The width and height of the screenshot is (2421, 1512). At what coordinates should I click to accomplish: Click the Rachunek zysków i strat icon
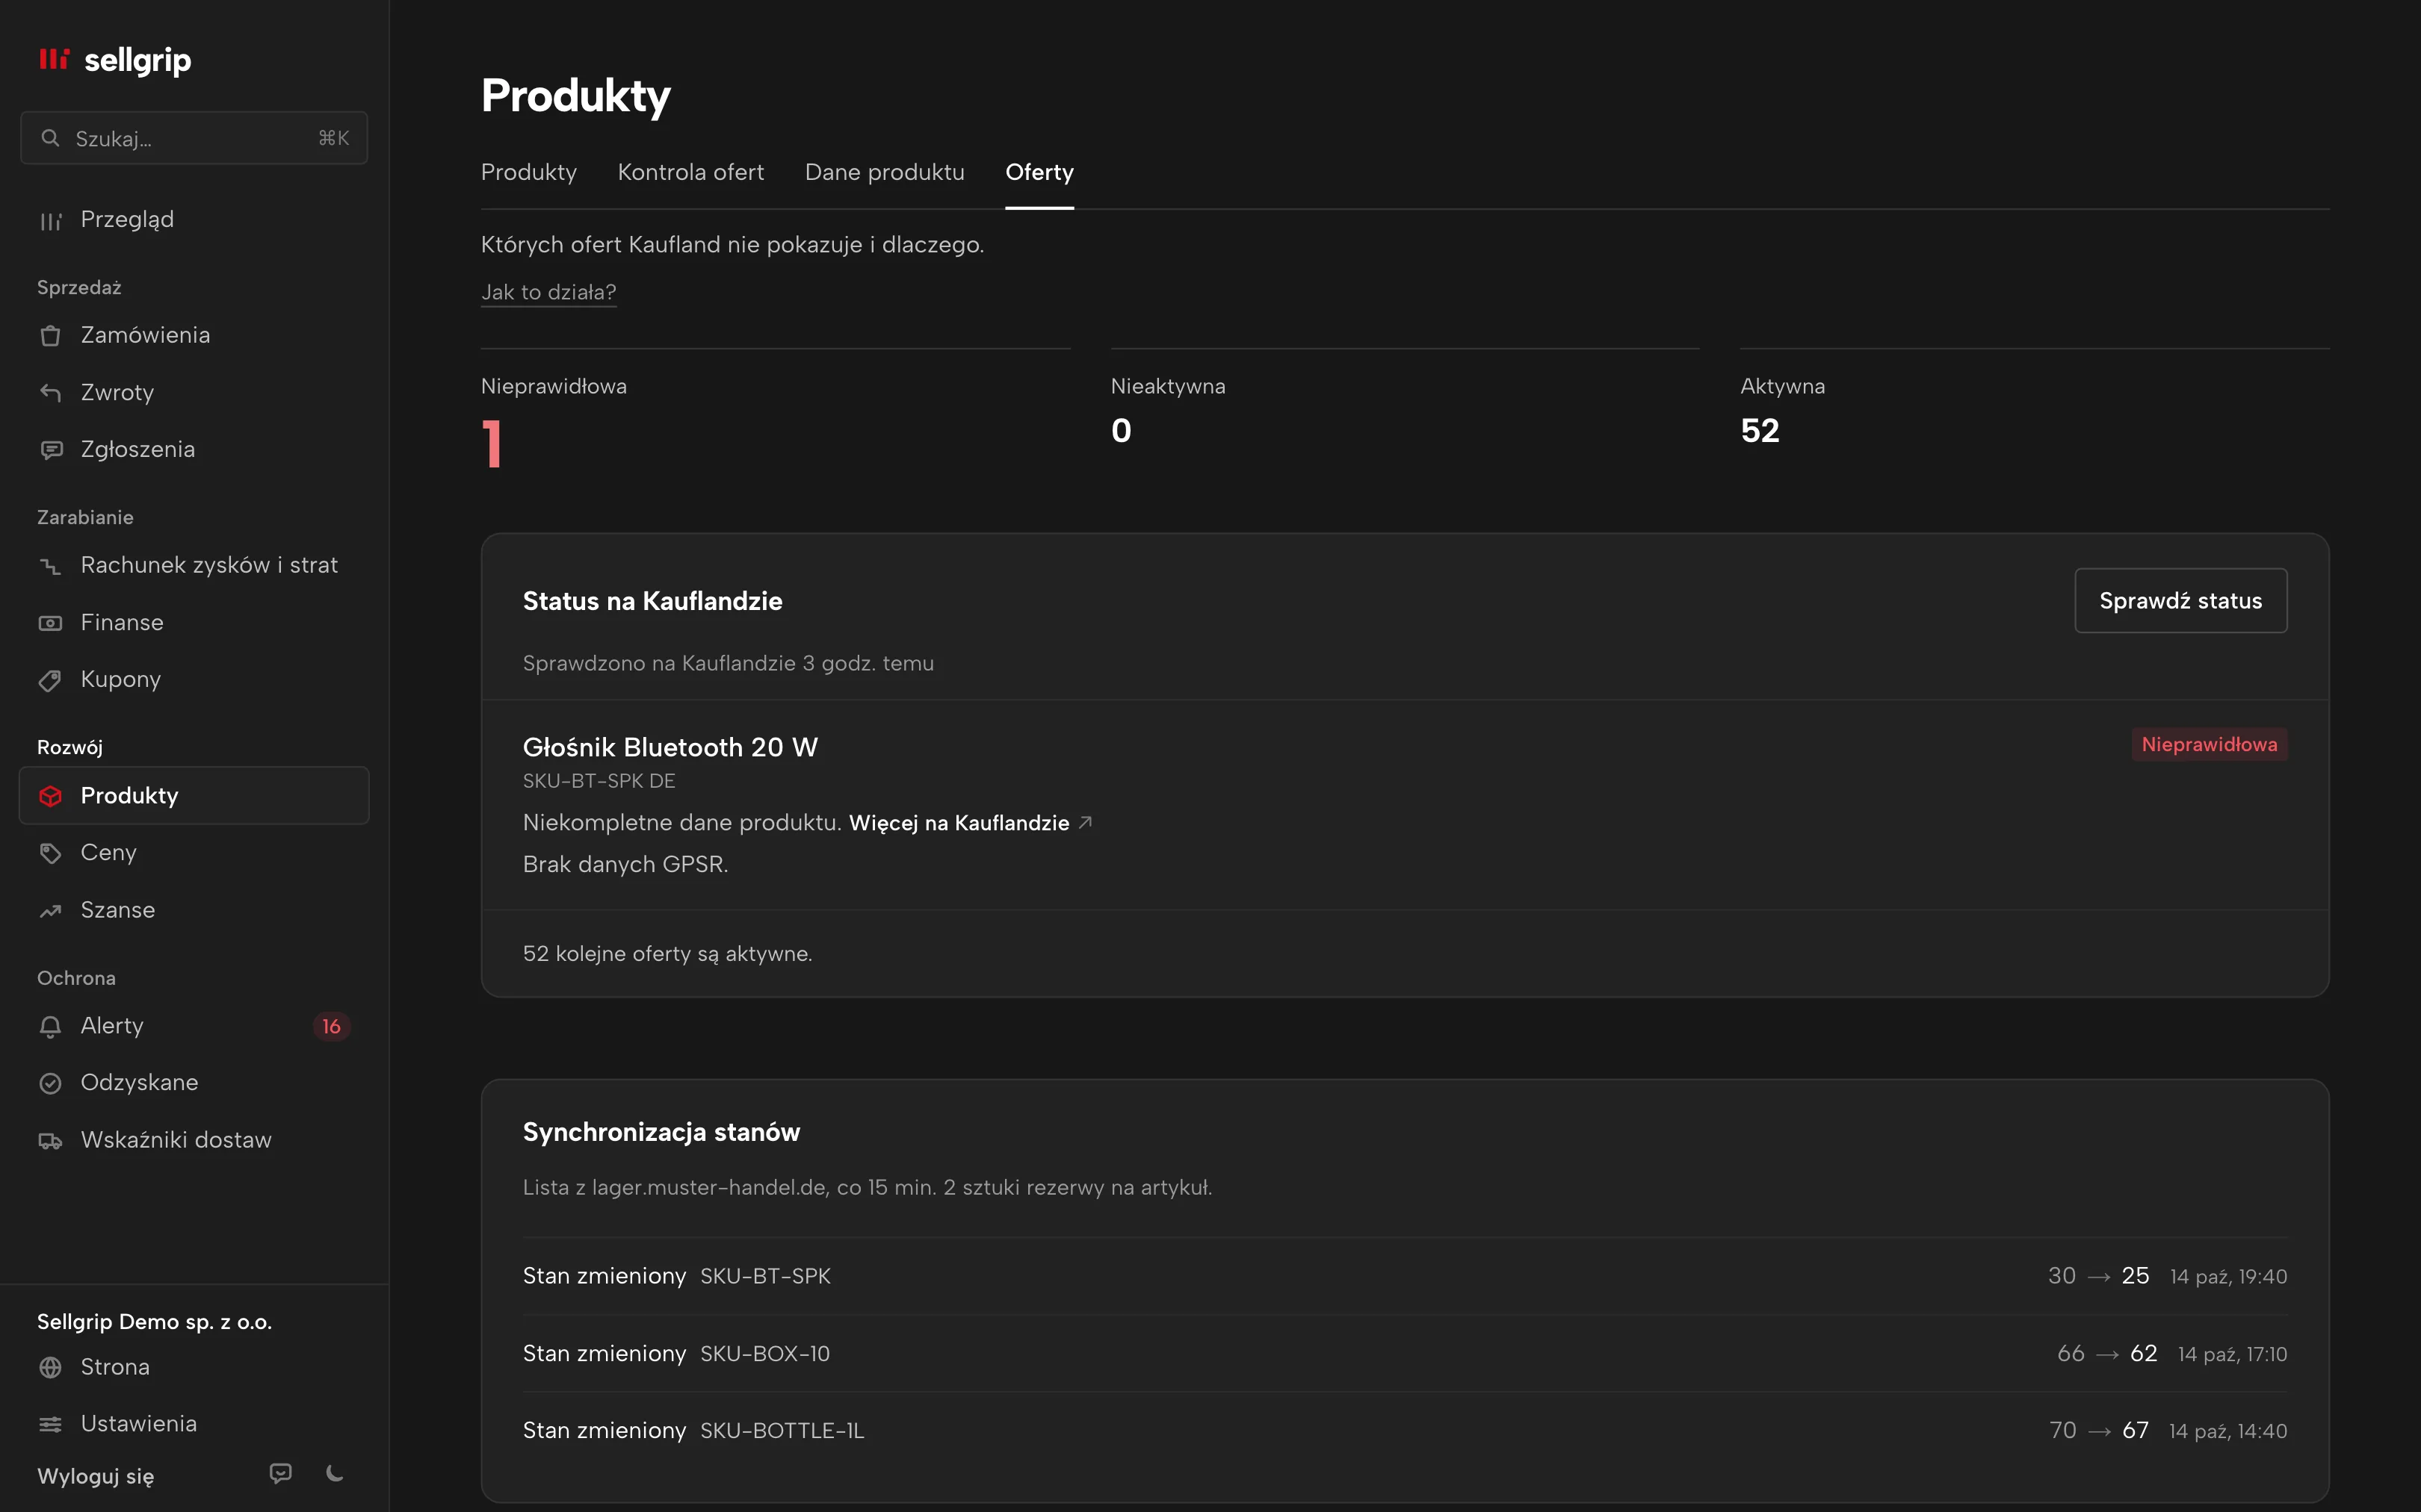click(50, 566)
